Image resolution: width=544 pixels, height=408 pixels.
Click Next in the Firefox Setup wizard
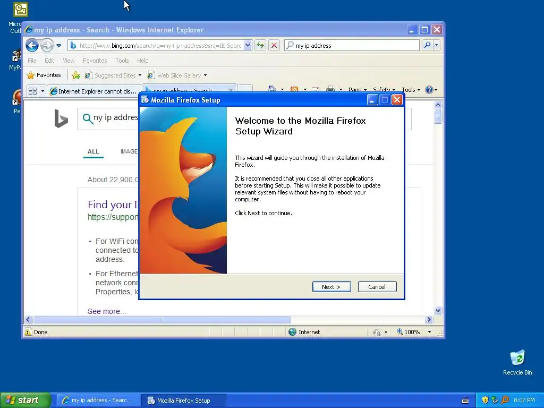(x=331, y=286)
